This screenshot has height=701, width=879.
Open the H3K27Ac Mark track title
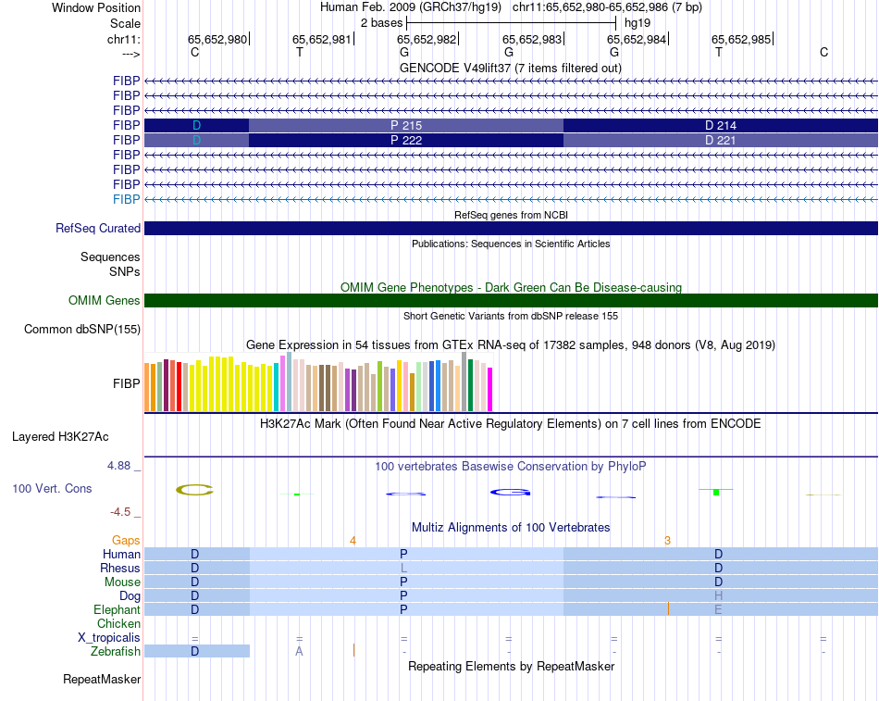[510, 424]
